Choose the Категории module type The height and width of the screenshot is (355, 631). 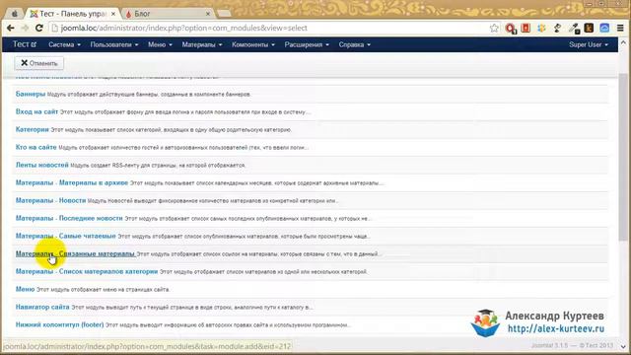pos(33,129)
